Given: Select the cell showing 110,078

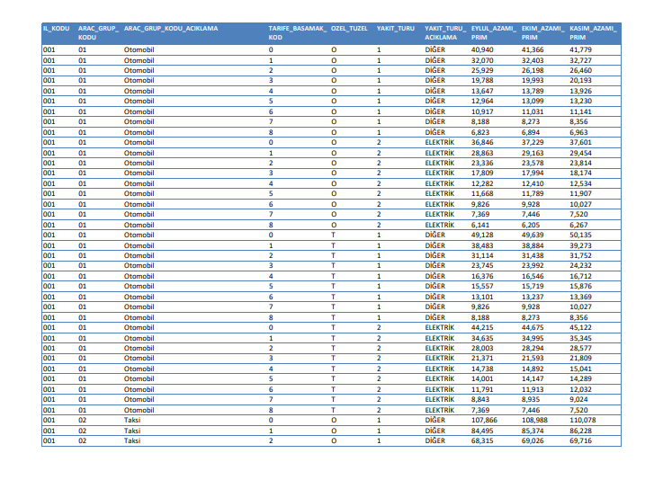Looking at the screenshot, I should pyautogui.click(x=583, y=421).
